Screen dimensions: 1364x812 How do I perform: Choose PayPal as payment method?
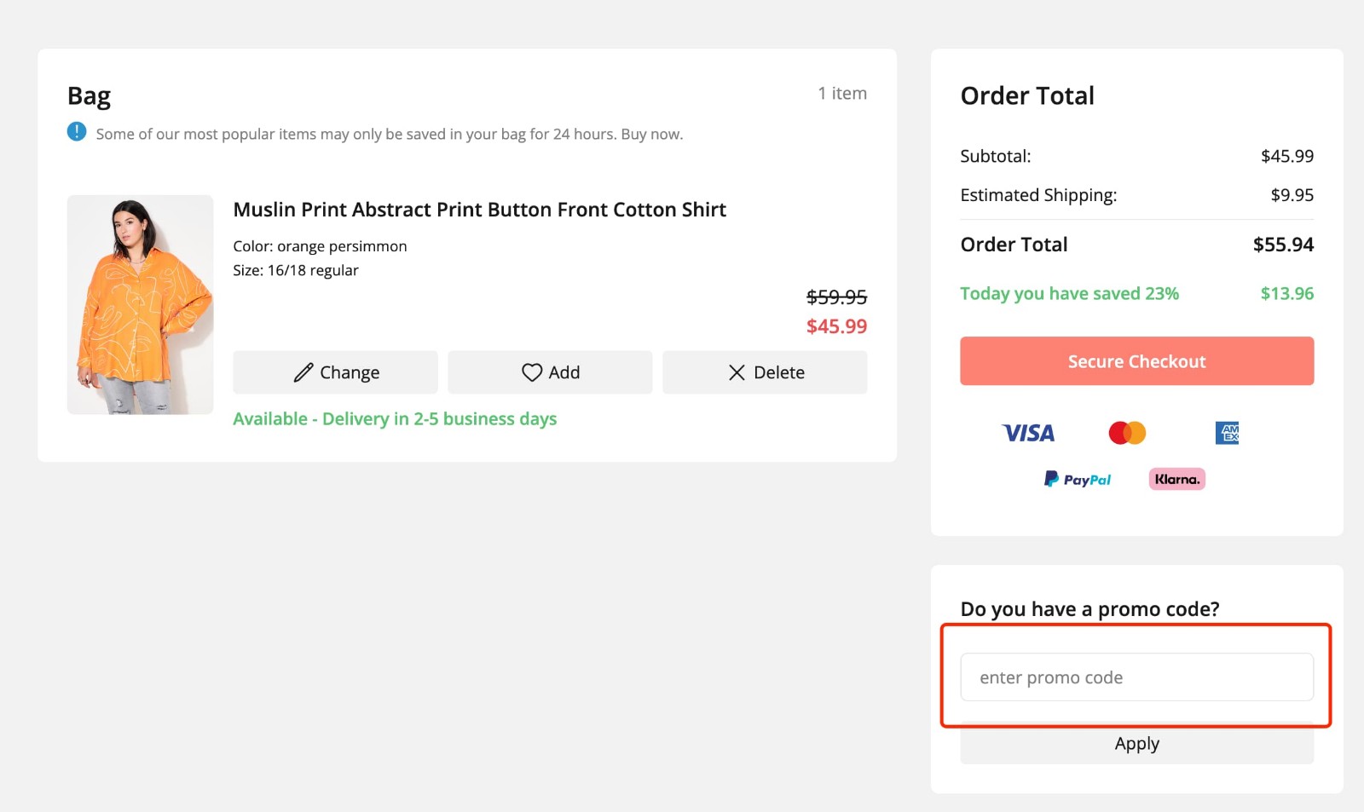pos(1078,479)
